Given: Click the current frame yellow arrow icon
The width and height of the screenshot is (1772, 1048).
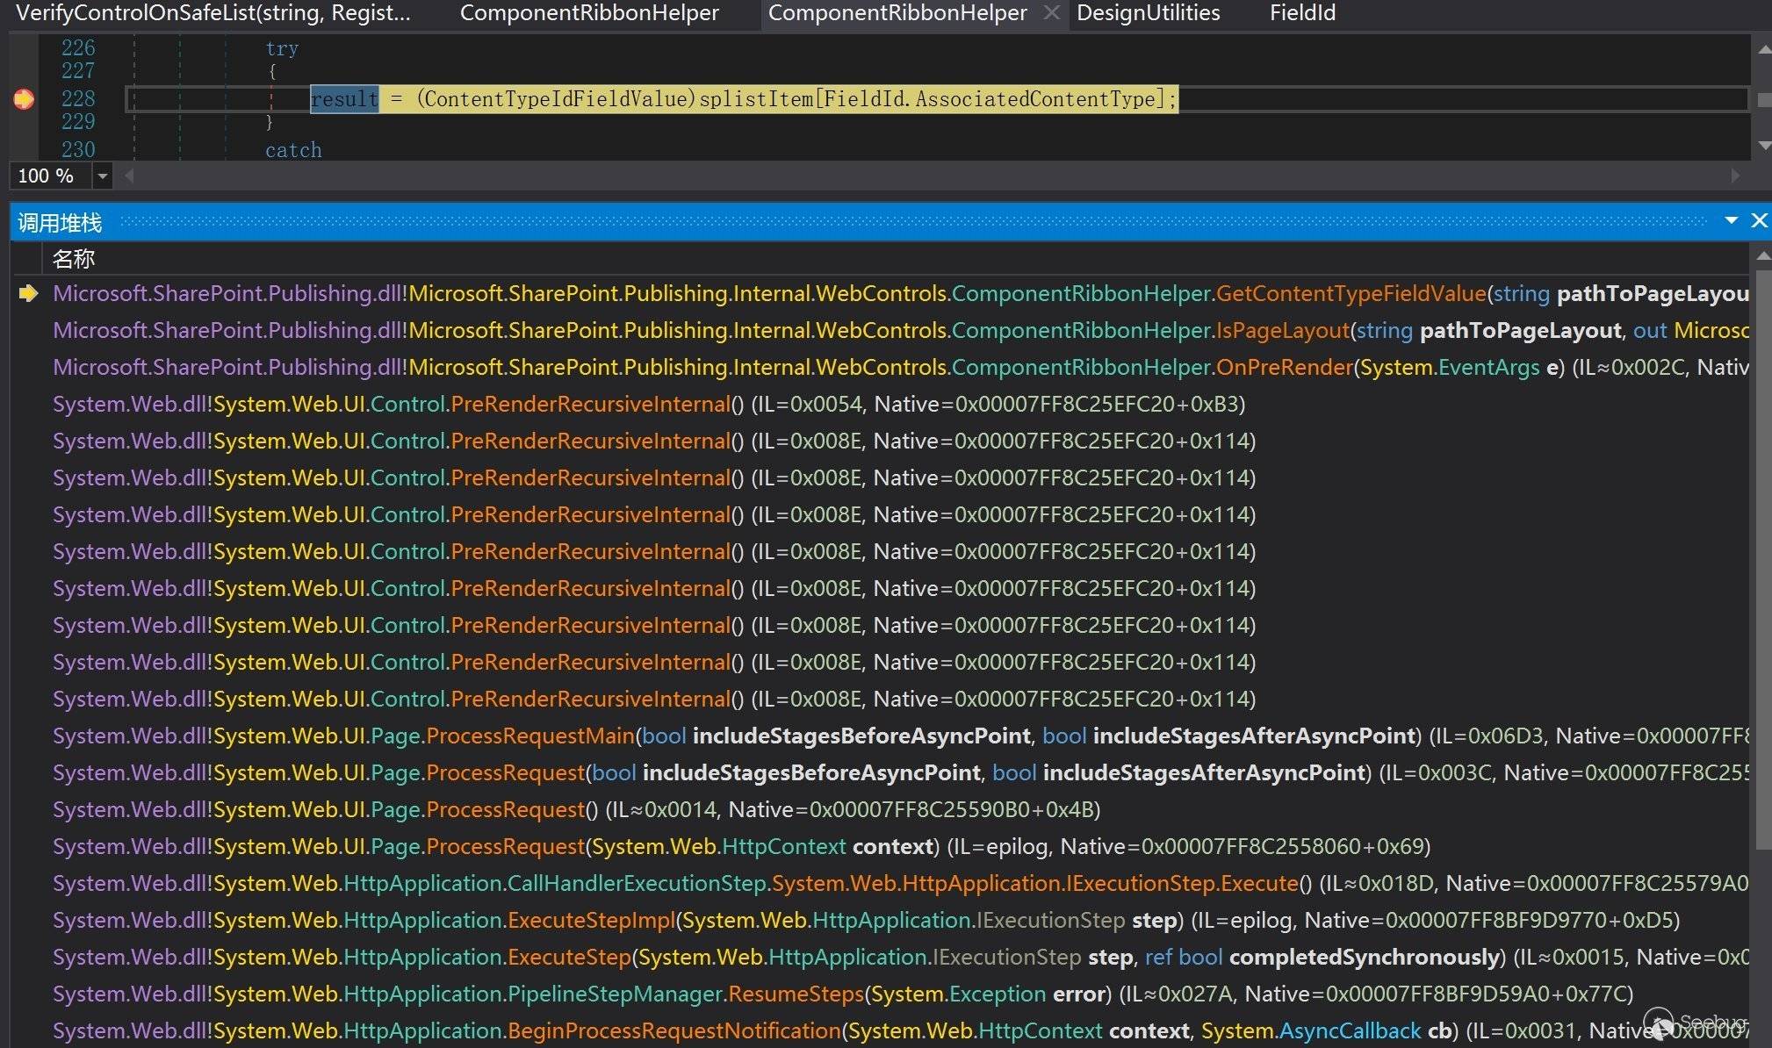Looking at the screenshot, I should coord(28,293).
